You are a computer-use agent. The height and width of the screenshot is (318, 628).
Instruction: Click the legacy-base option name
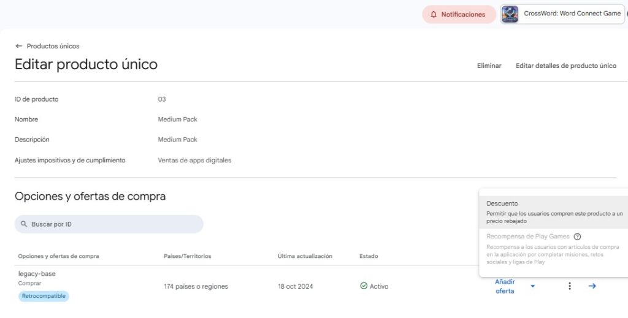click(37, 274)
